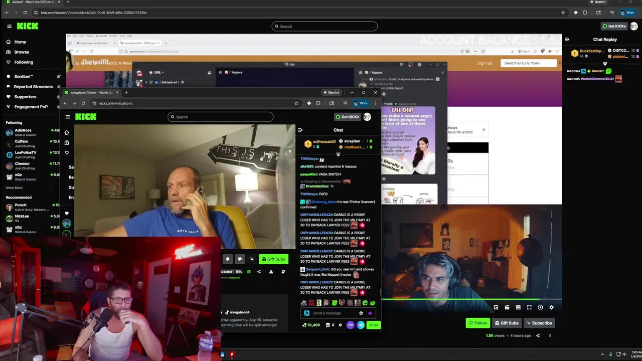Click subscribe sparkle icon in wvagabond stream

click(x=252, y=259)
